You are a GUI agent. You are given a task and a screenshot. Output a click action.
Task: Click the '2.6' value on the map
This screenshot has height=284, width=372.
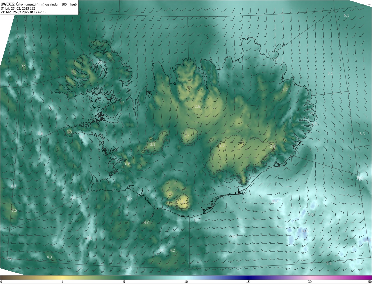[x=197, y=107]
